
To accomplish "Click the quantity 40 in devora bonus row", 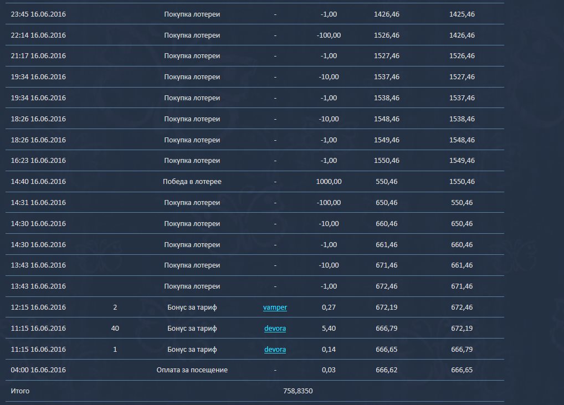I will (115, 329).
